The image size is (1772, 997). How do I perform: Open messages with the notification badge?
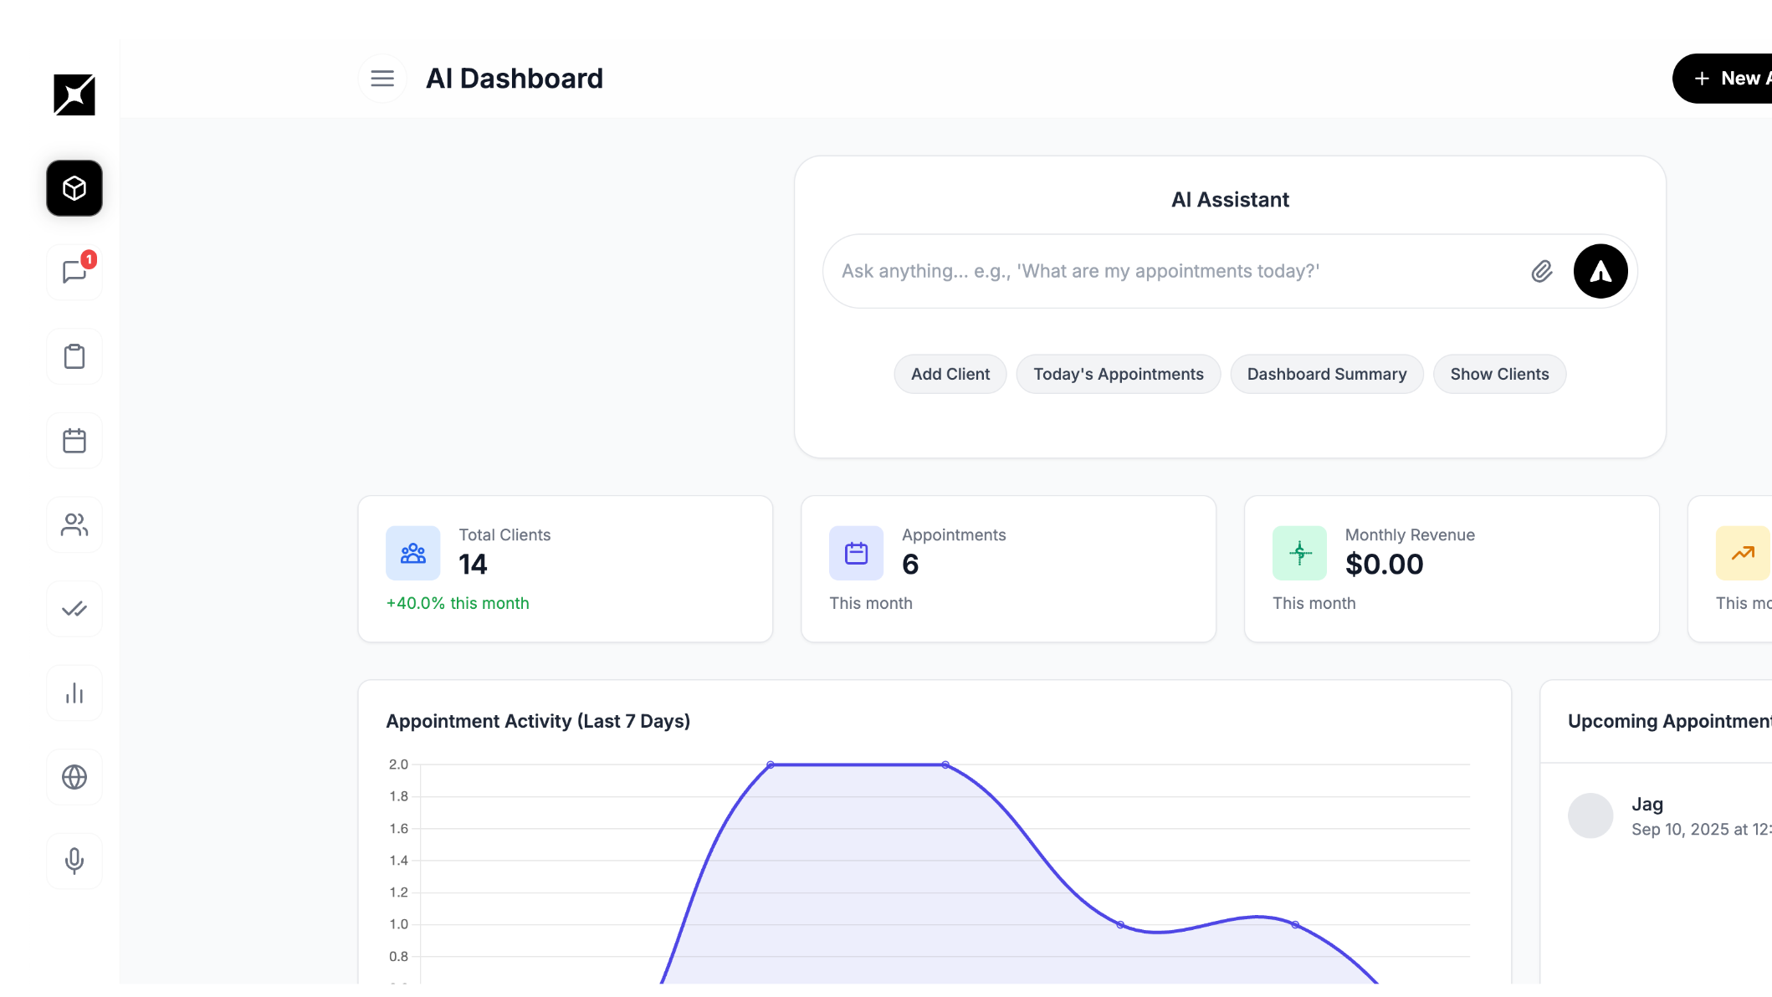pos(74,273)
